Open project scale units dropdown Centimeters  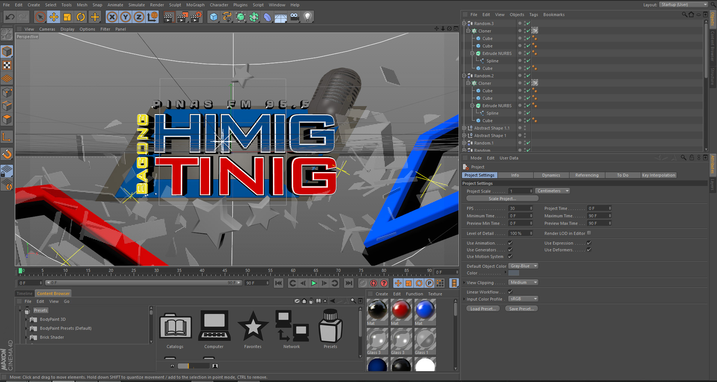pos(552,191)
